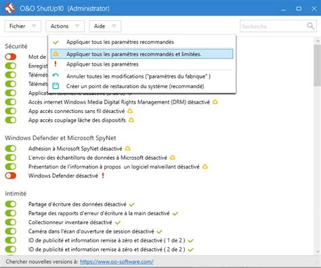Screen dimensions: 321x268
Task: Toggle App accès connections sans fil switch
Action: 11,111
